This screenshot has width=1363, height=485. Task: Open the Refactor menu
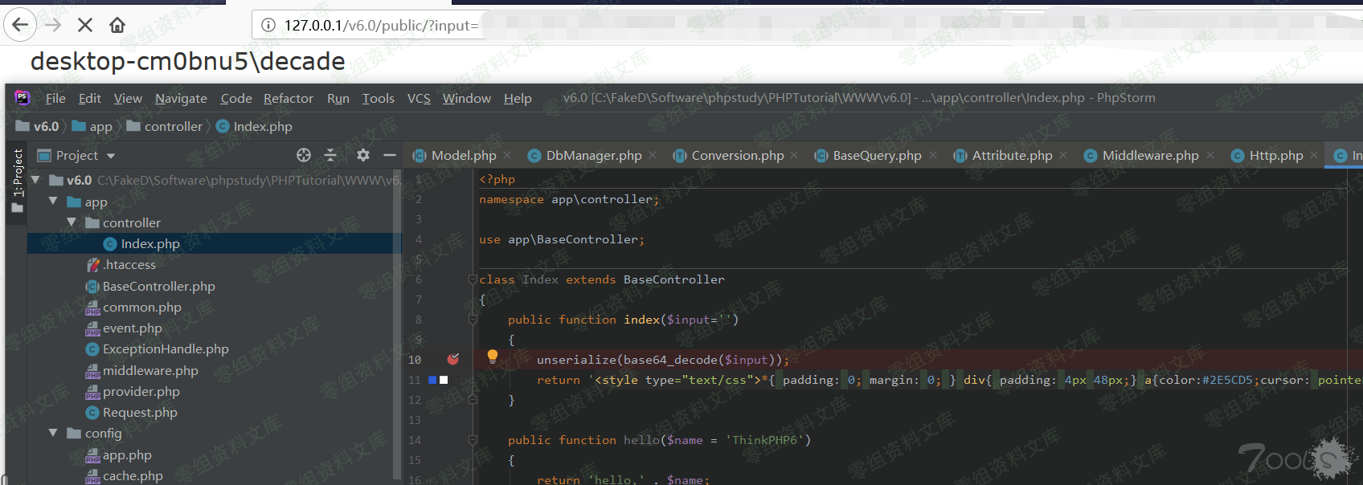(288, 98)
